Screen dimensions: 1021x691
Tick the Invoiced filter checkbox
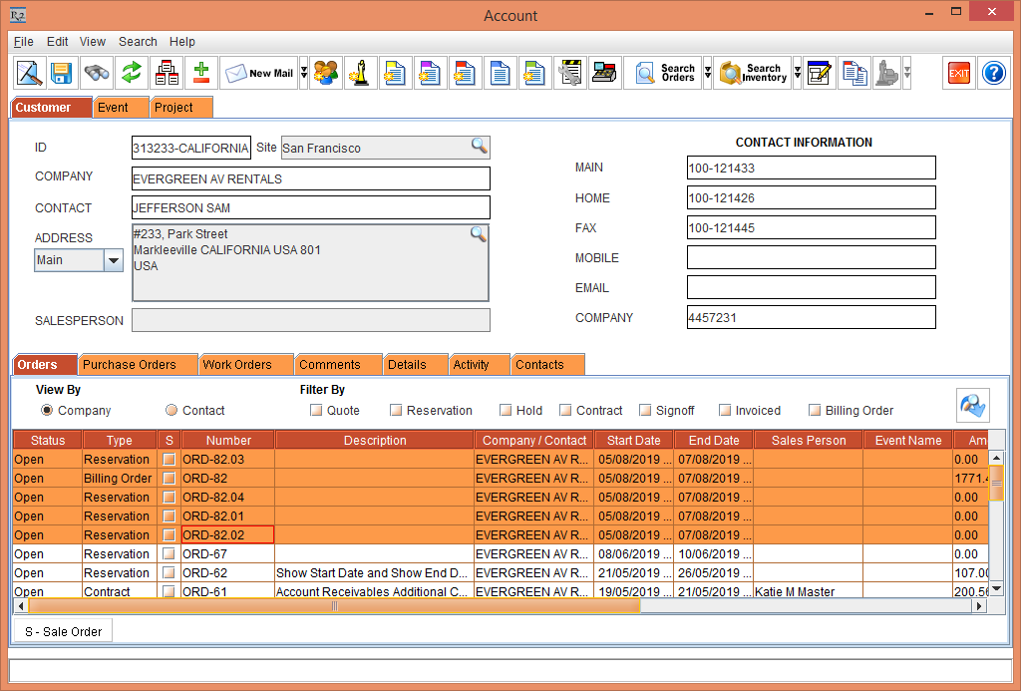(725, 411)
